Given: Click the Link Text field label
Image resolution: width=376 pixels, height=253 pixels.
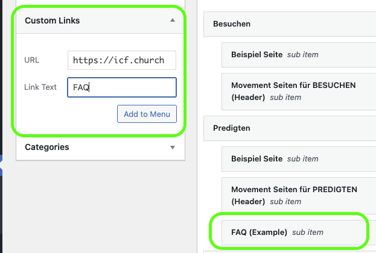Looking at the screenshot, I should click(41, 87).
